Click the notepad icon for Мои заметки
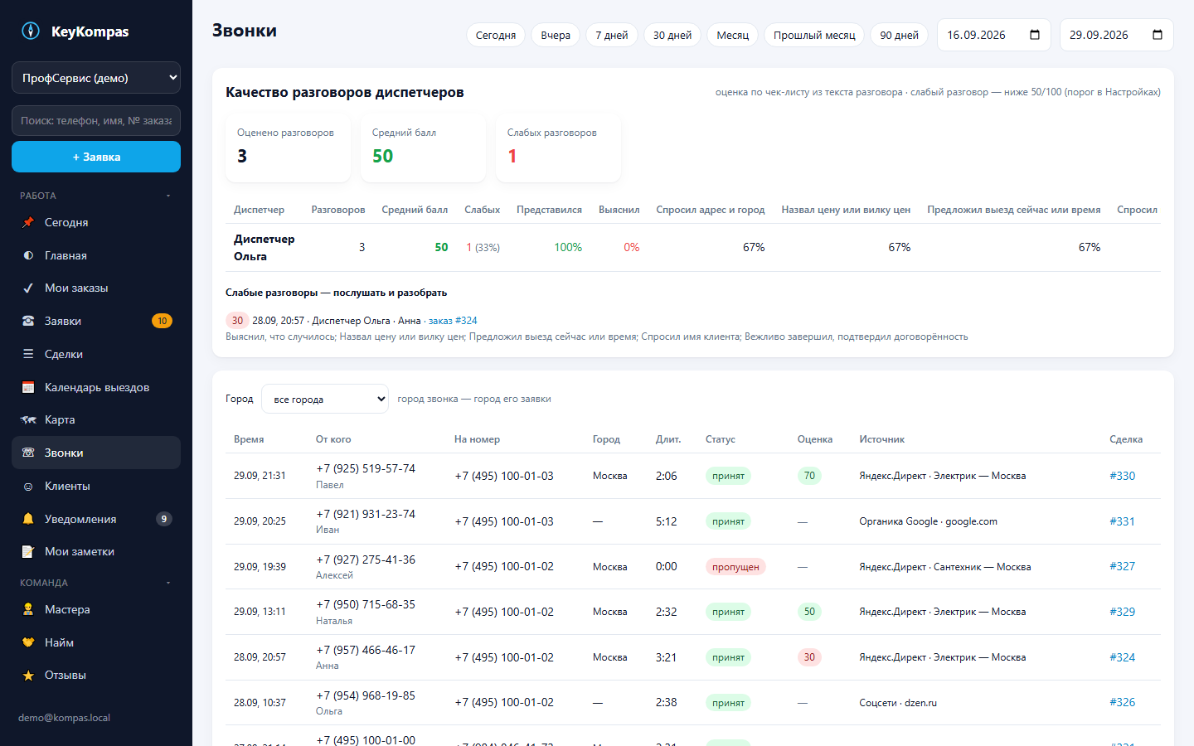Screen dimensions: 1194x746 [28, 551]
